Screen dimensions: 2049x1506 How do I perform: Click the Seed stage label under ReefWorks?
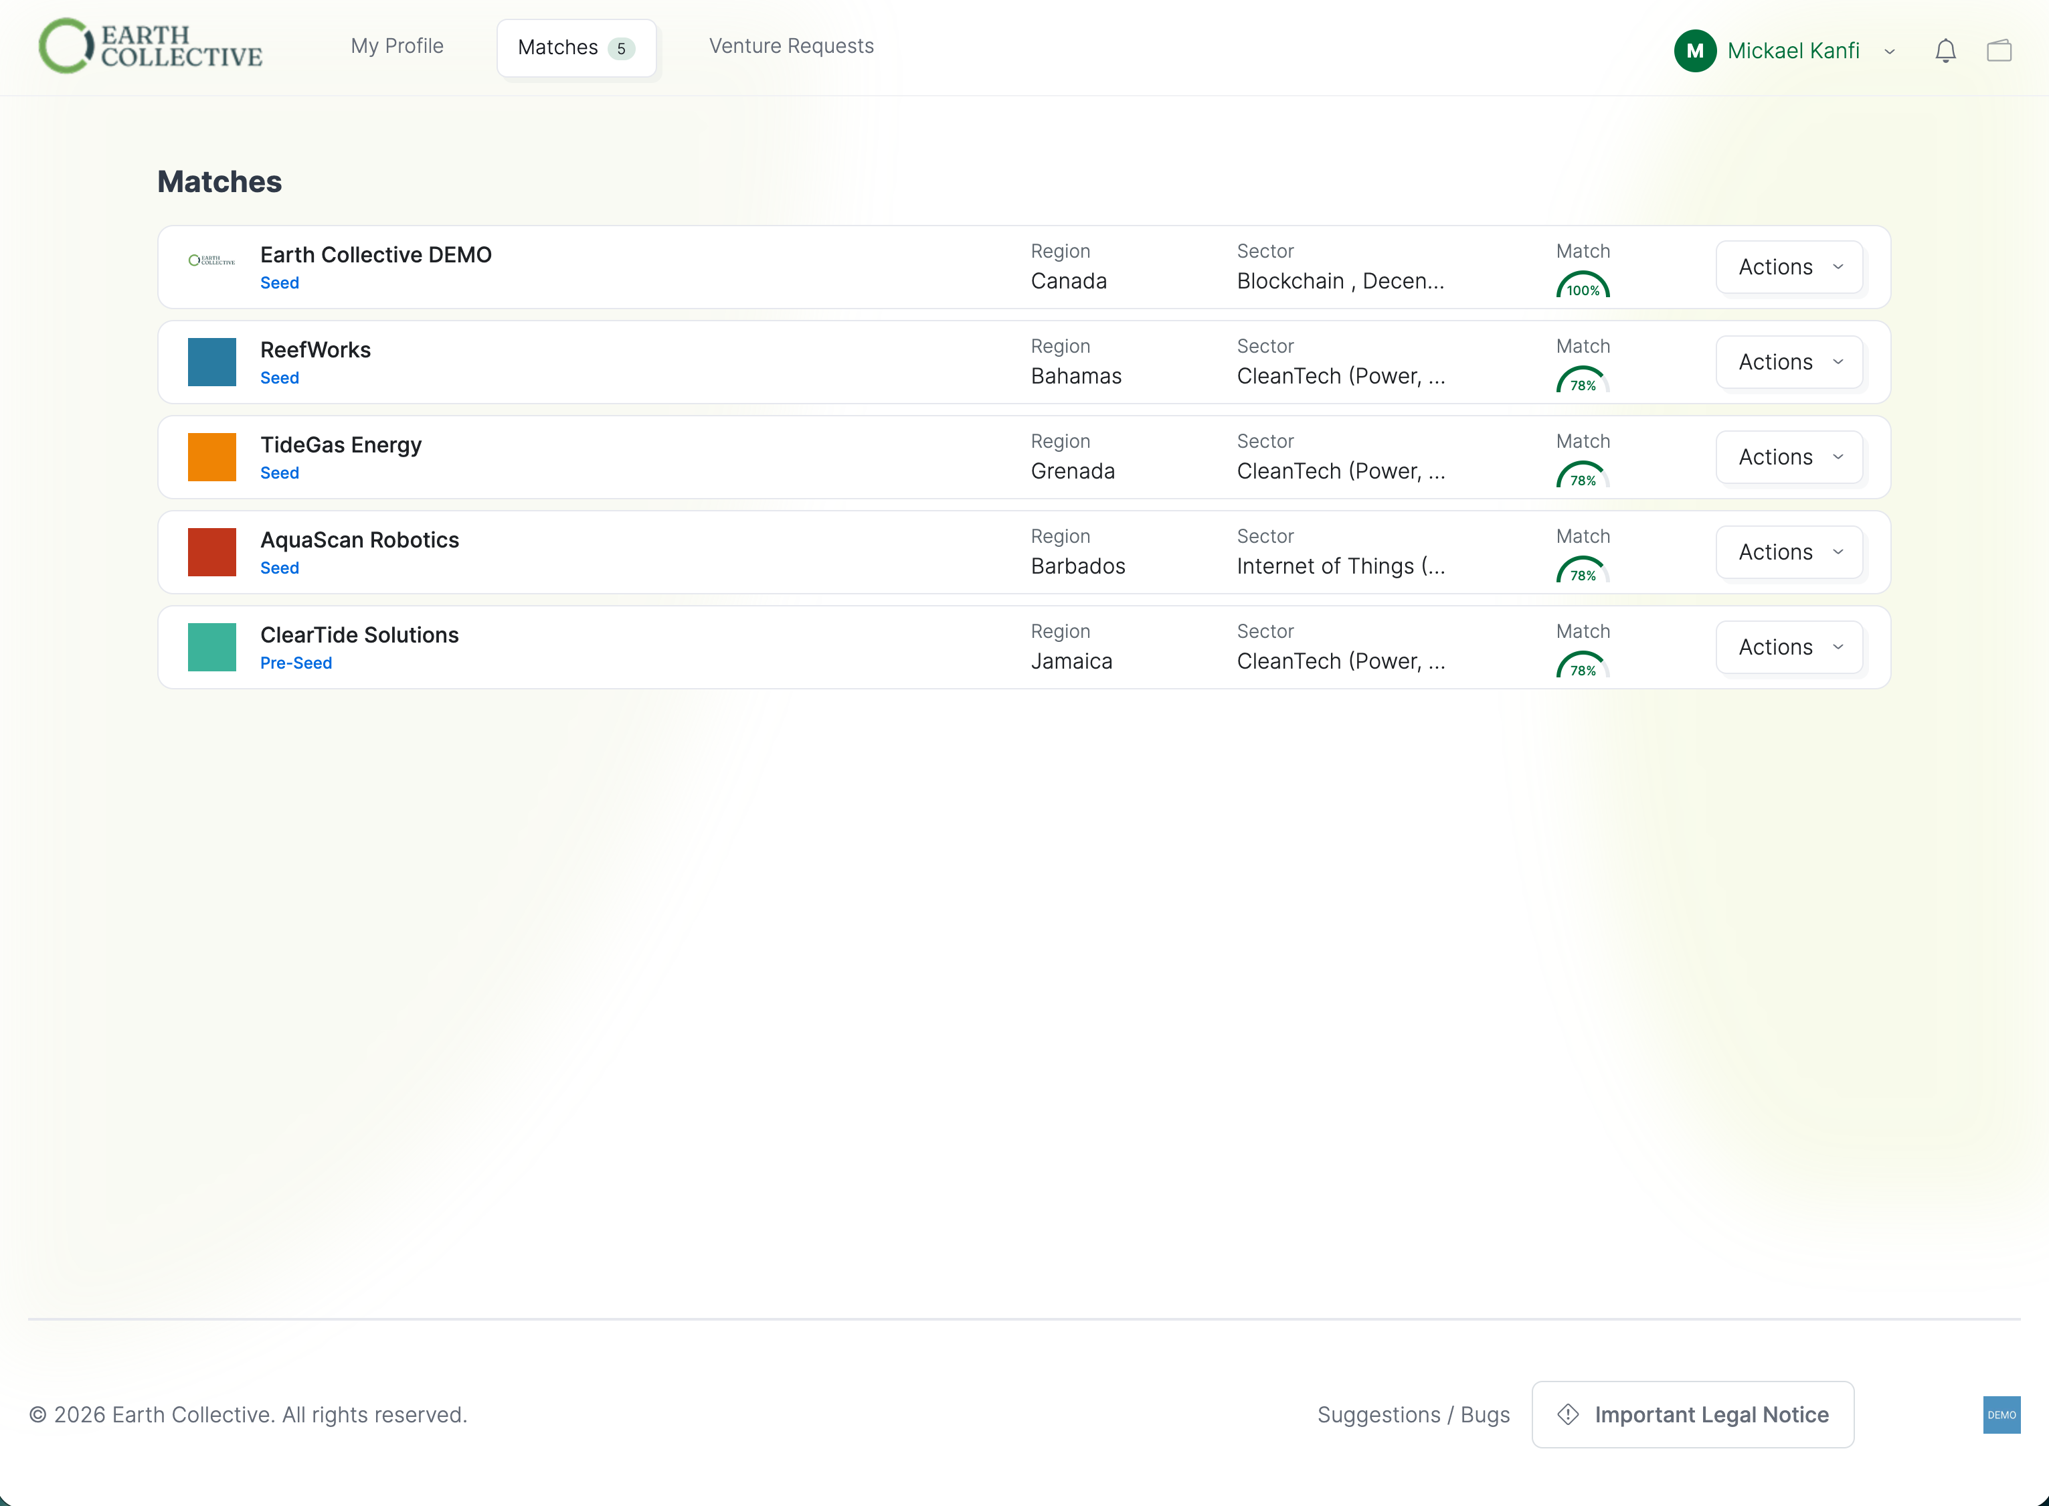(279, 378)
